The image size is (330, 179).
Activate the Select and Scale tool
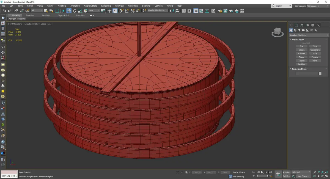click(x=80, y=11)
